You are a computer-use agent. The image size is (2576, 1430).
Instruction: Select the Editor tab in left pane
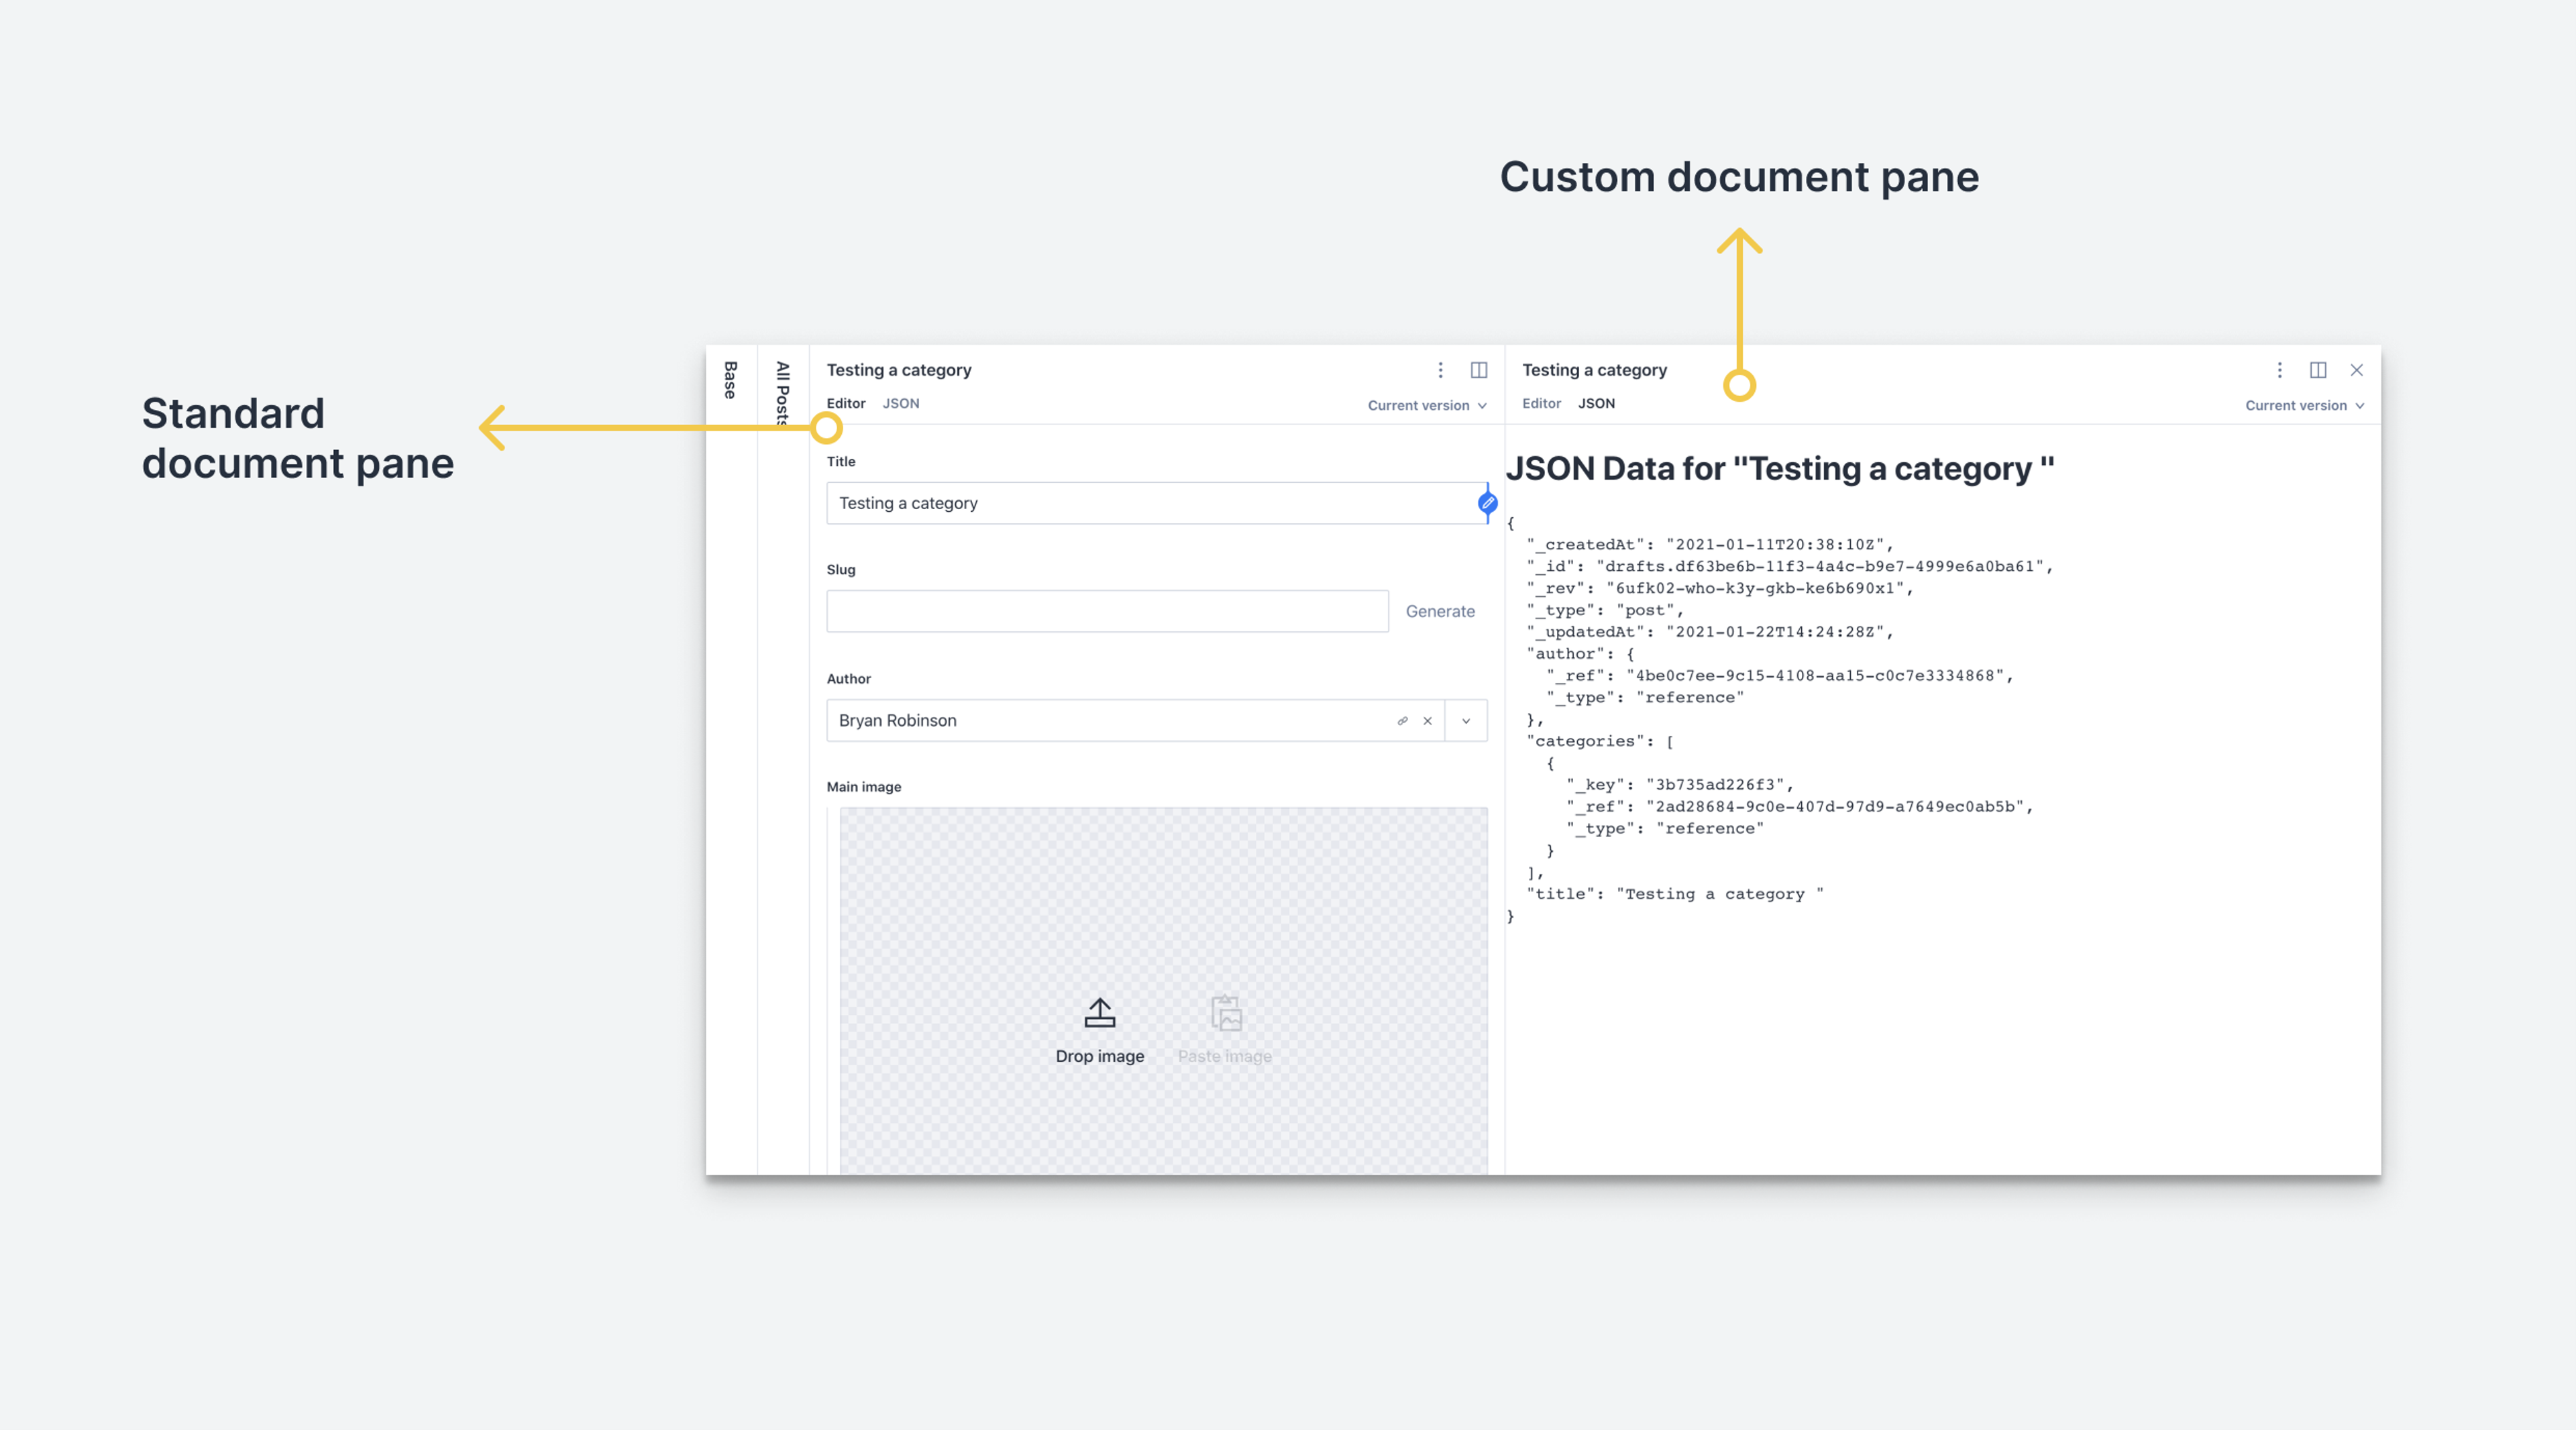(x=845, y=403)
